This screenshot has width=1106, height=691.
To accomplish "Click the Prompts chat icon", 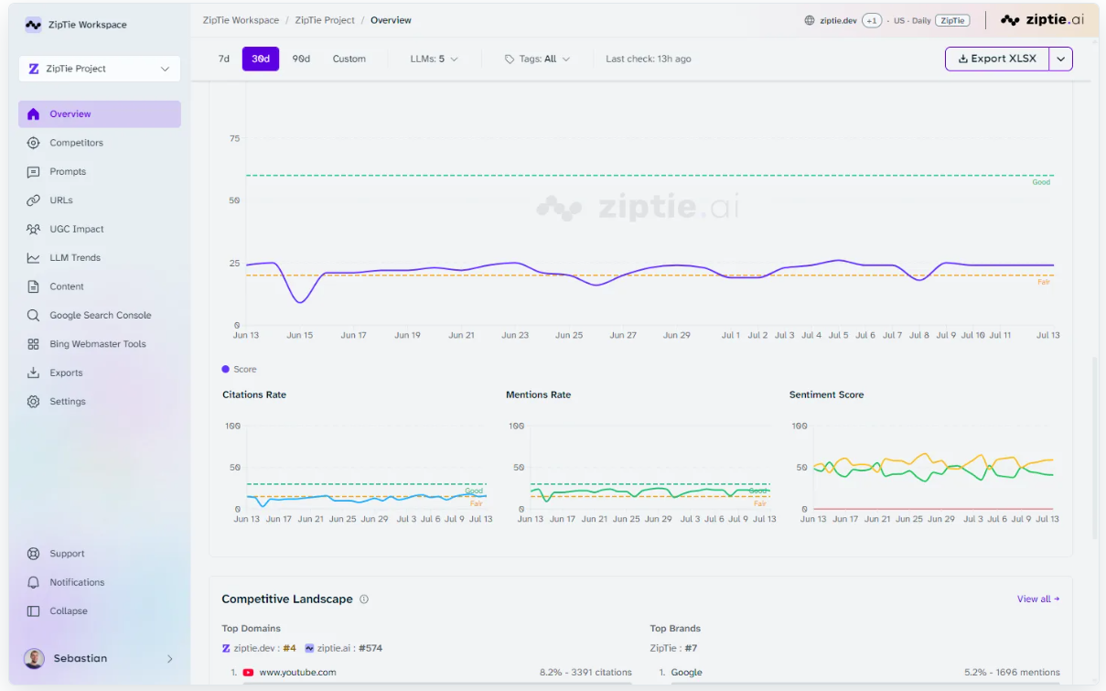I will click(x=34, y=171).
